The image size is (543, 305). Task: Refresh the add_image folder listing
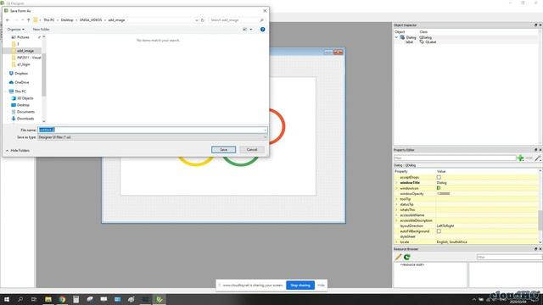click(203, 20)
